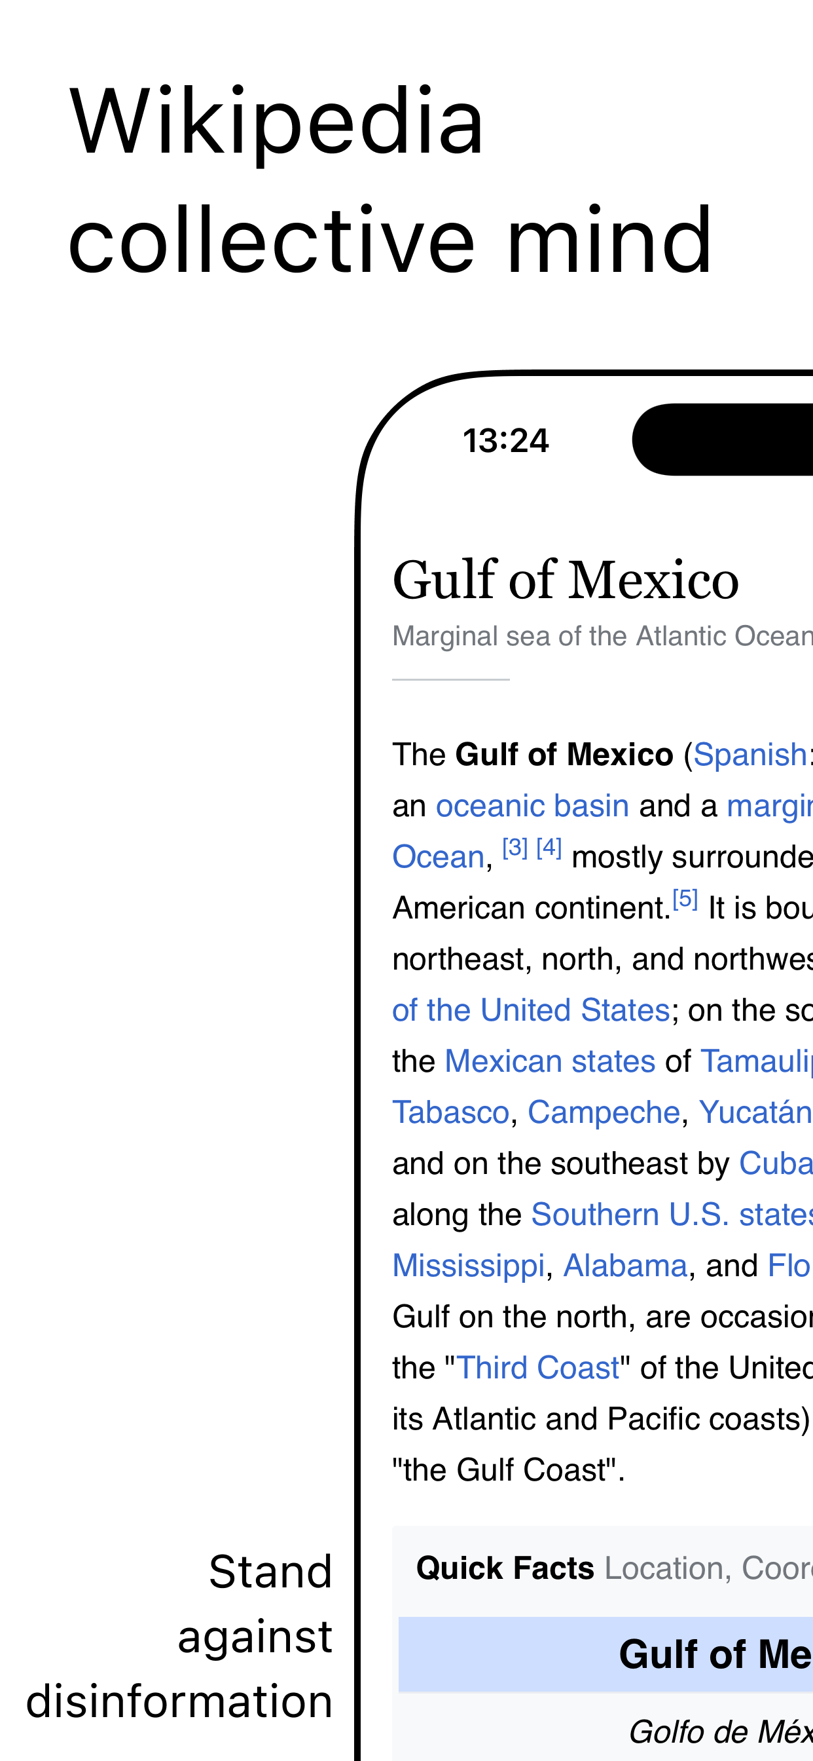Open the Tamaulipas link
Viewport: 813px width, 1761px height.
click(756, 1062)
